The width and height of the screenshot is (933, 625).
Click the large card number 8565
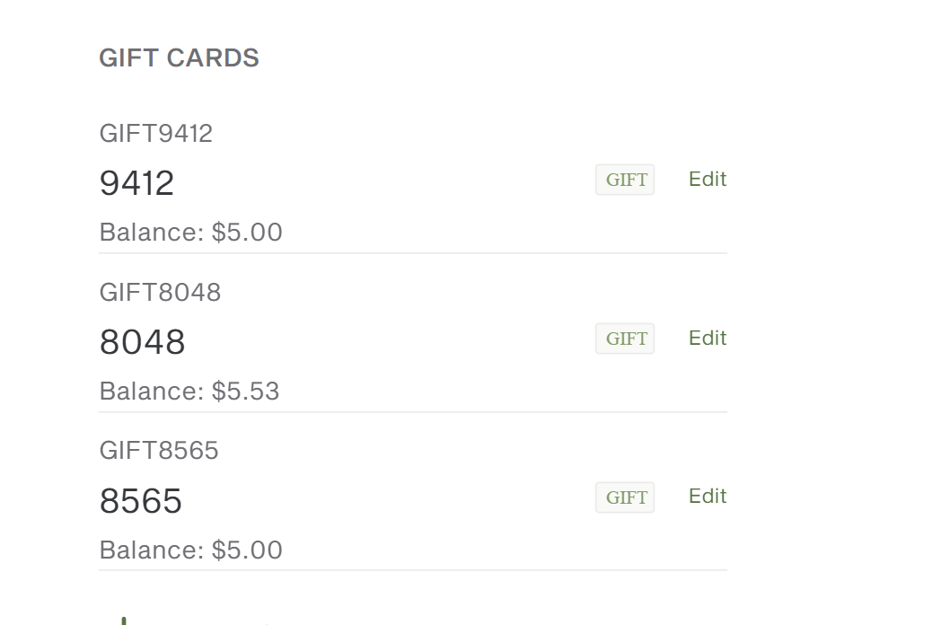point(141,501)
